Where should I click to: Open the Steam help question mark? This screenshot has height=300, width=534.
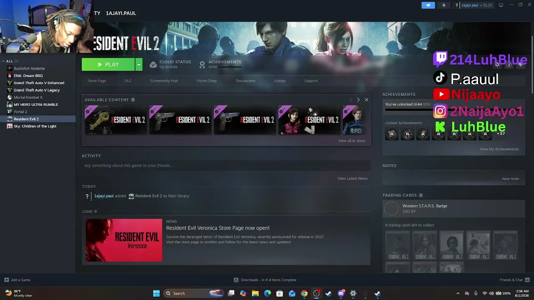[457, 5]
